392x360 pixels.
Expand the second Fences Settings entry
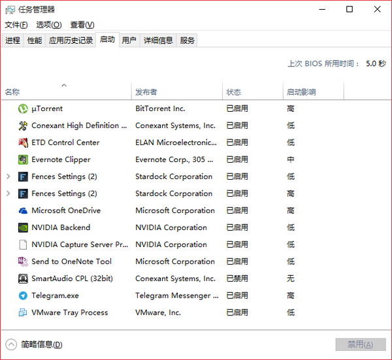8,193
